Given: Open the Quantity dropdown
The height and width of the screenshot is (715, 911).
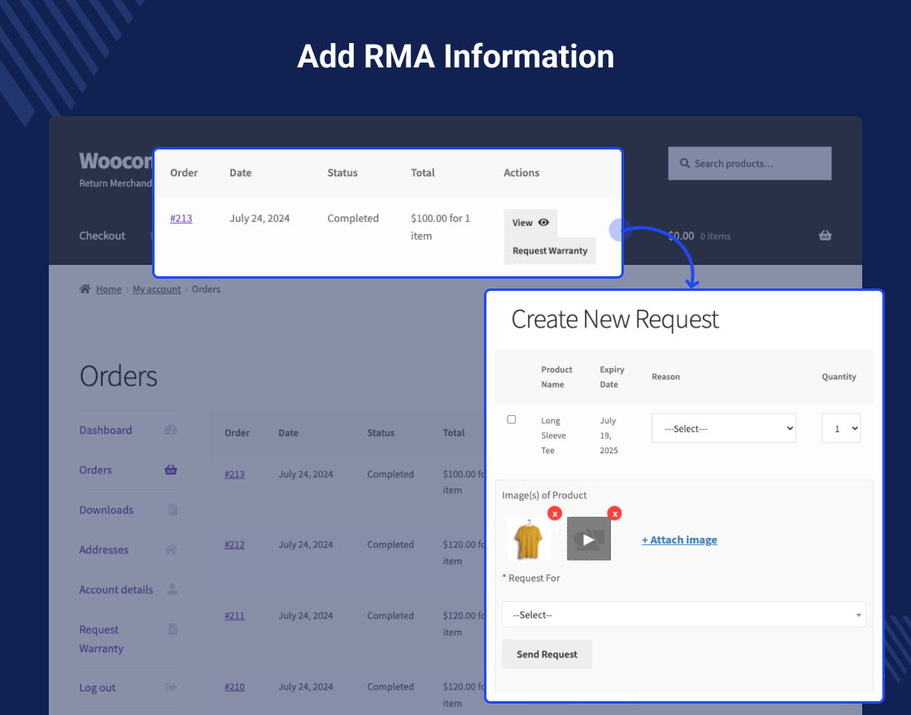Looking at the screenshot, I should [840, 428].
